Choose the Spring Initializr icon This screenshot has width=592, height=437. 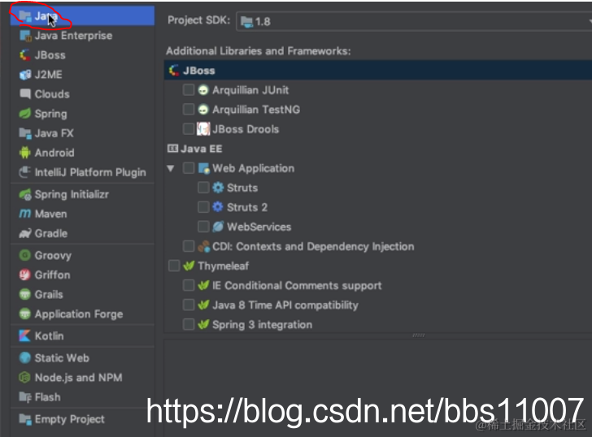click(25, 195)
